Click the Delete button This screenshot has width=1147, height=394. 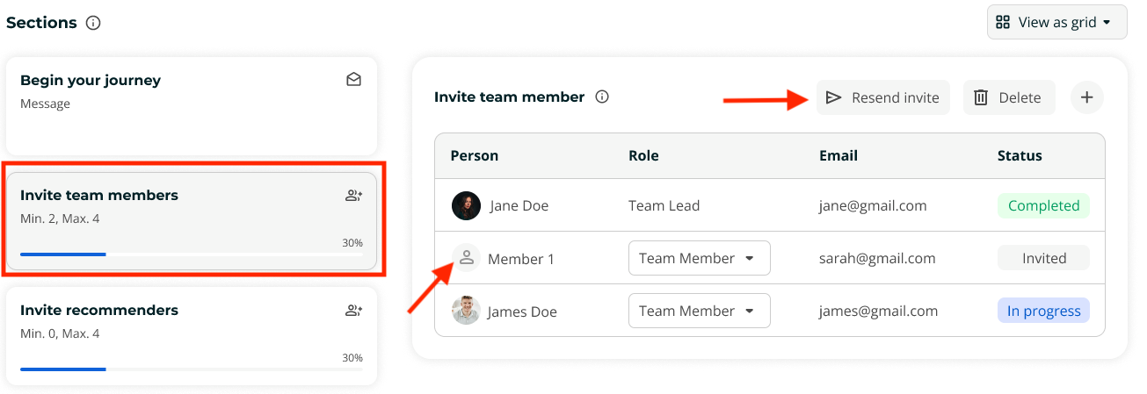click(x=1009, y=97)
